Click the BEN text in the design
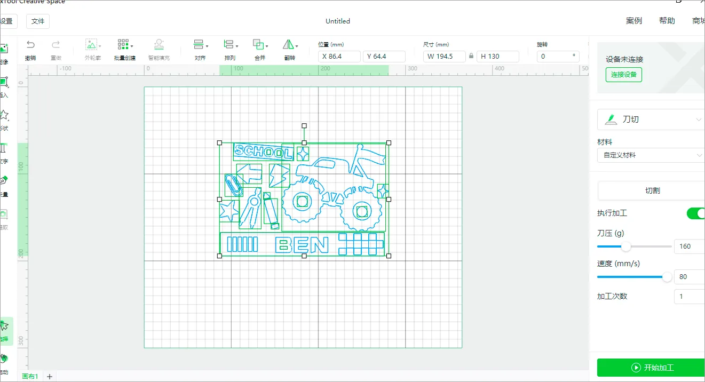Image resolution: width=705 pixels, height=382 pixels. 302,245
